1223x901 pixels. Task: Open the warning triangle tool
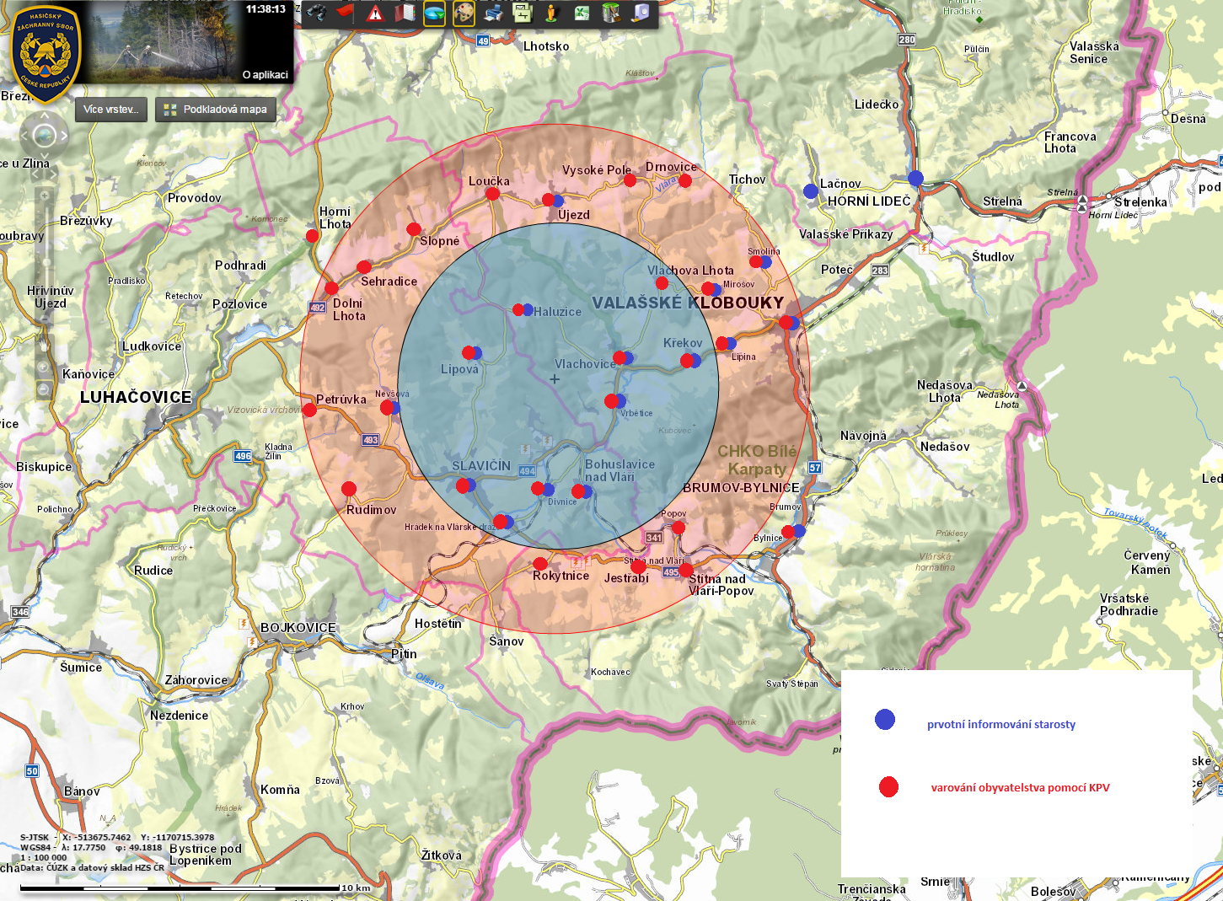tap(375, 13)
